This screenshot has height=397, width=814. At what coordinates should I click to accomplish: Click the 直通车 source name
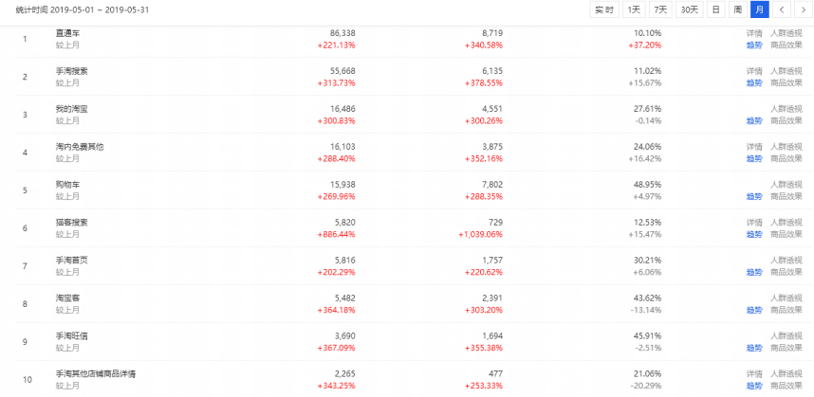pos(68,33)
